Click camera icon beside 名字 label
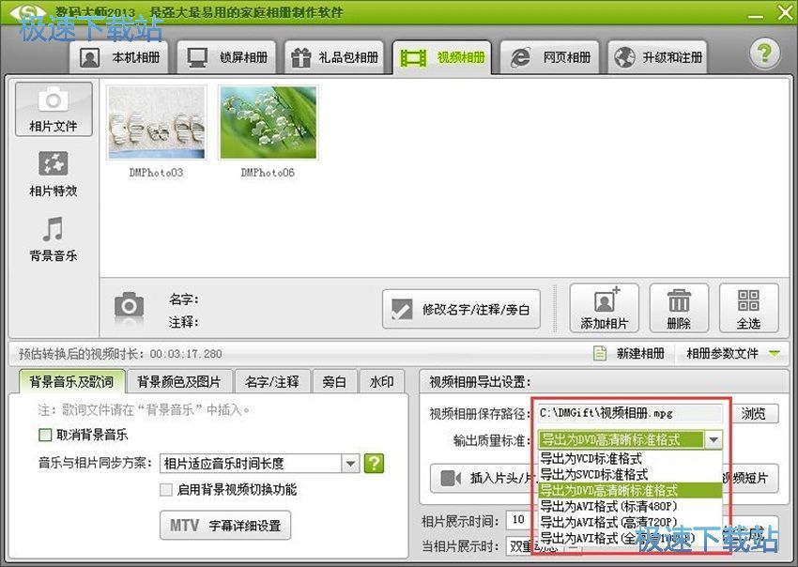Viewport: 798px width, 567px height. tap(129, 307)
